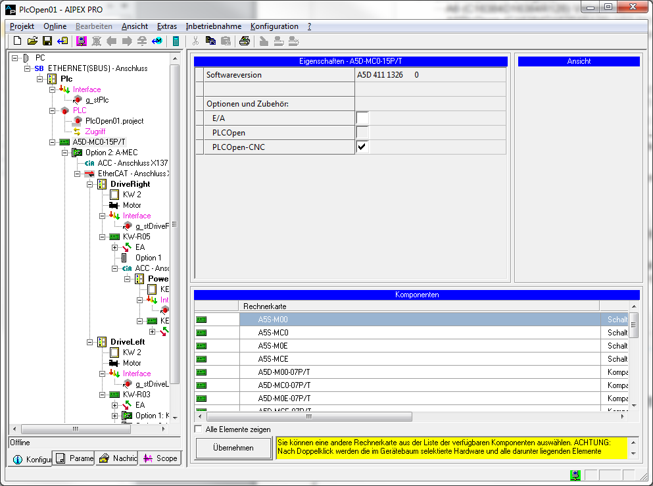Click the last greyed user icon
Image resolution: width=653 pixels, height=486 pixels.
pos(293,41)
